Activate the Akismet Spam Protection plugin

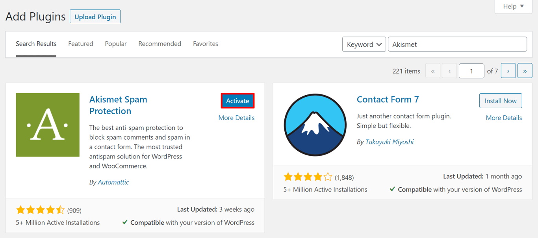[x=237, y=101]
